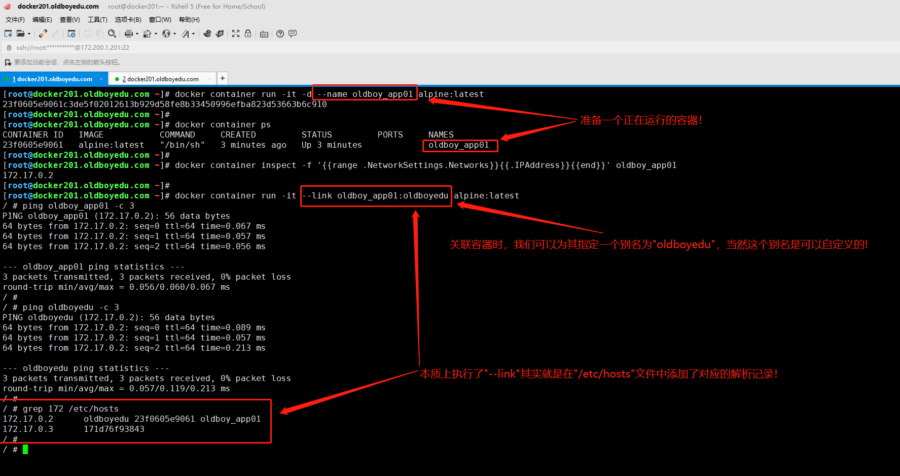Click the virtual keyboard icon
The image size is (900, 476).
pyautogui.click(x=264, y=34)
